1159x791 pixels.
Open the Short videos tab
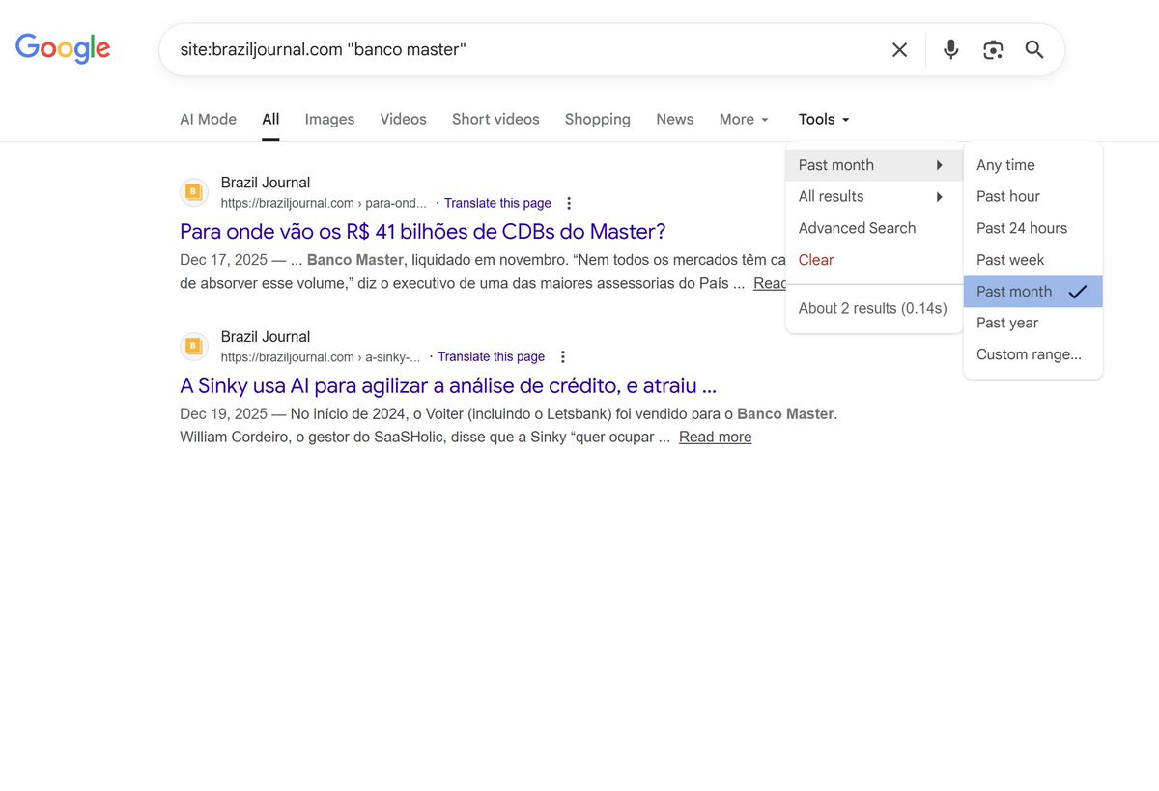(495, 119)
